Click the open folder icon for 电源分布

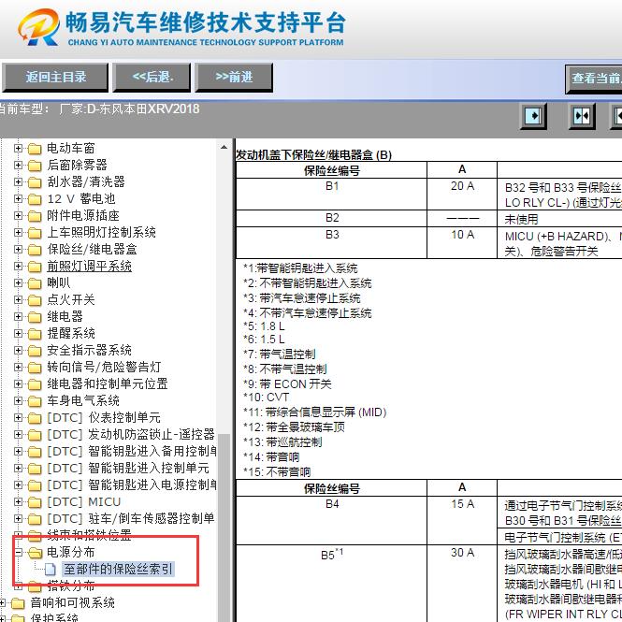[36, 553]
